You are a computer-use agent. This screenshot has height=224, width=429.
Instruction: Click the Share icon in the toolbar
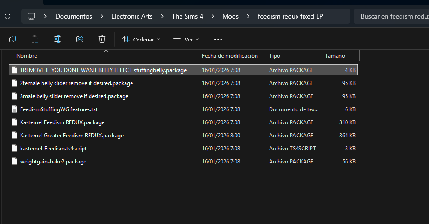click(x=79, y=39)
